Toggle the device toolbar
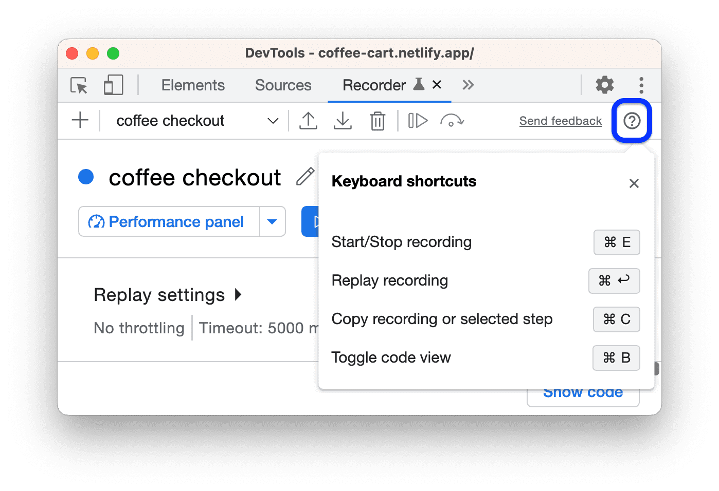Viewport: 719px width, 491px height. tap(113, 85)
